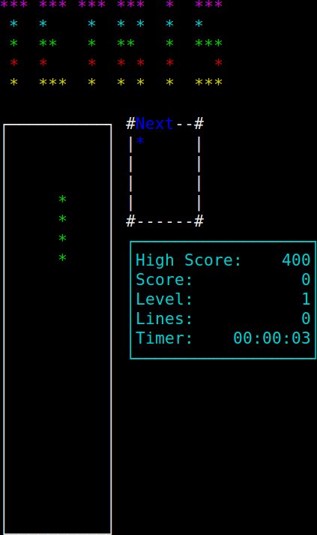This screenshot has height=535, width=317.
Task: Click the Level value 1
Action: click(x=306, y=299)
